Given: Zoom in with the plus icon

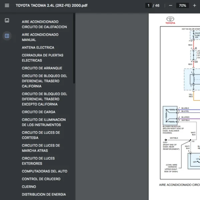Looking at the screenshot, I should pos(195,5).
